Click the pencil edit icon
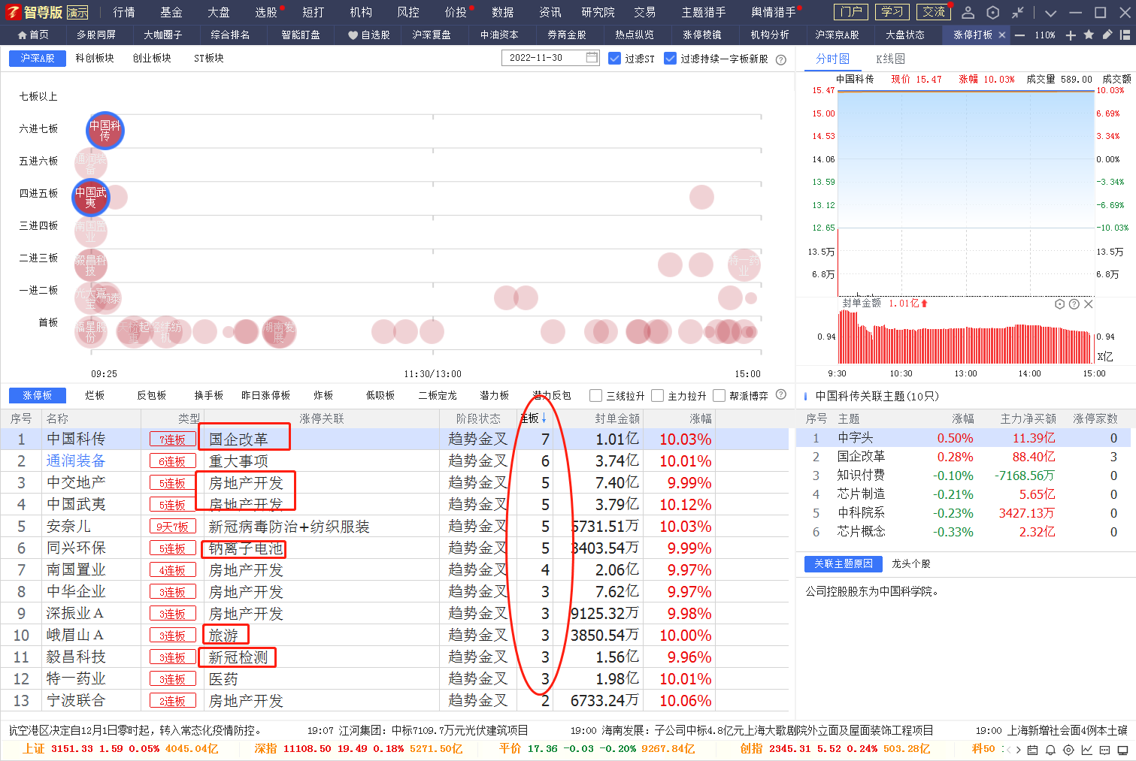Screen dimensions: 1136x761 click(1107, 35)
